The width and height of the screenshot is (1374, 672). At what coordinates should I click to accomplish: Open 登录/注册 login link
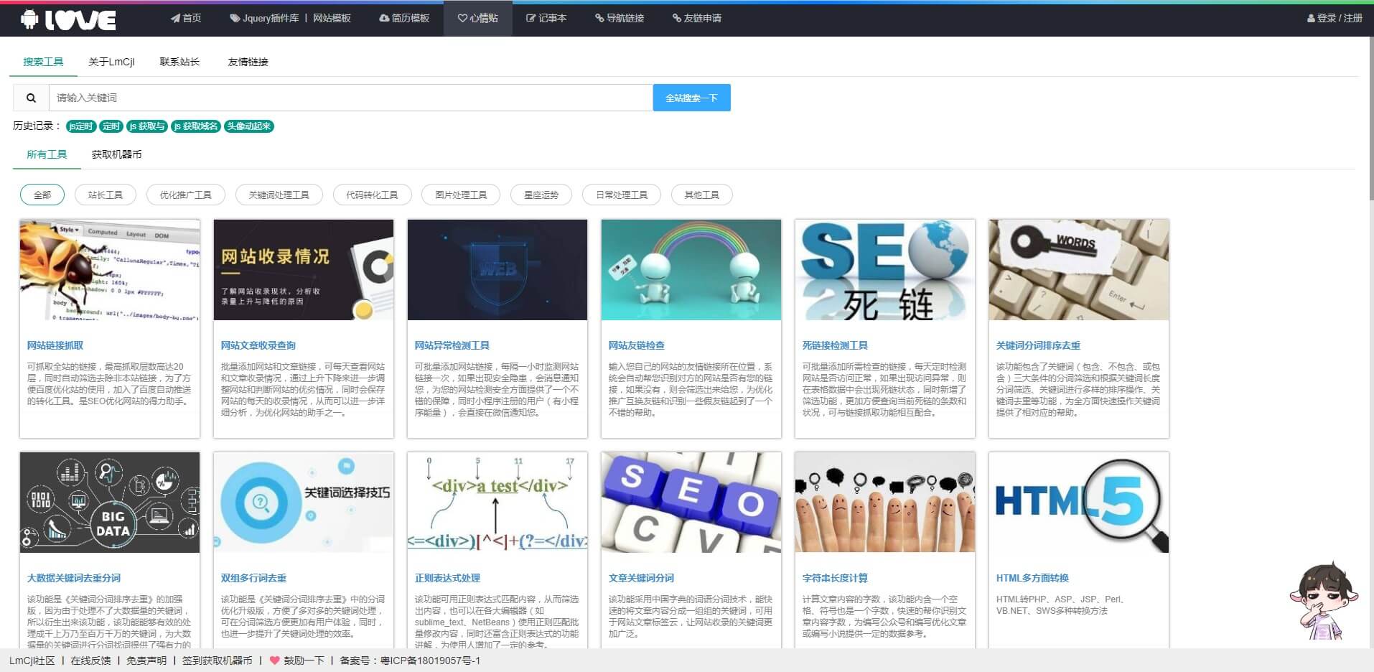tap(1335, 18)
